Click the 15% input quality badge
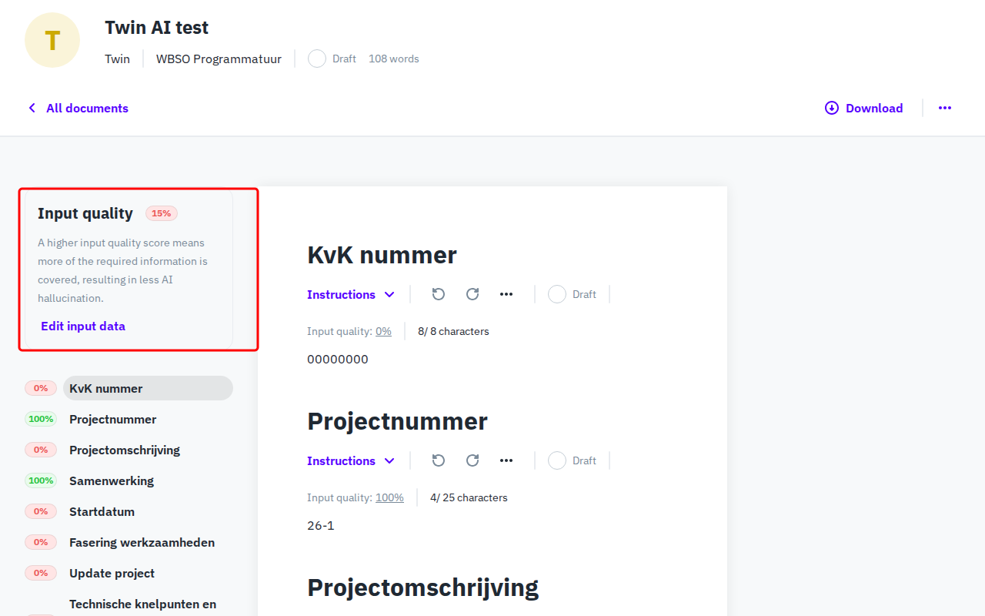The width and height of the screenshot is (985, 616). tap(161, 213)
